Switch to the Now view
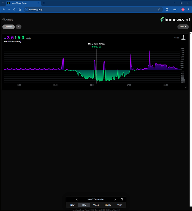This screenshot has height=211, width=192. (x=72, y=205)
